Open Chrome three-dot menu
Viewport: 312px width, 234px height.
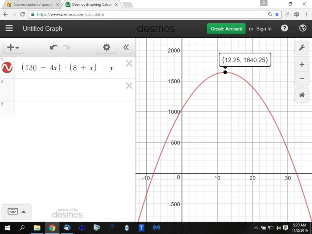point(307,14)
